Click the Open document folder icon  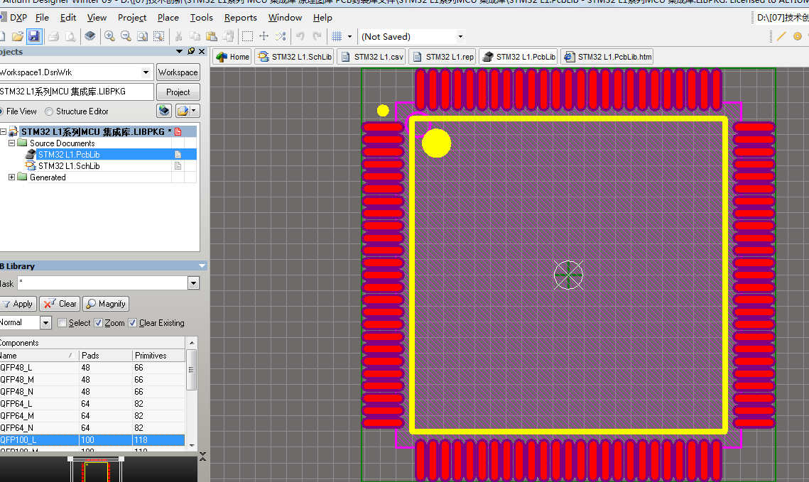tap(18, 36)
